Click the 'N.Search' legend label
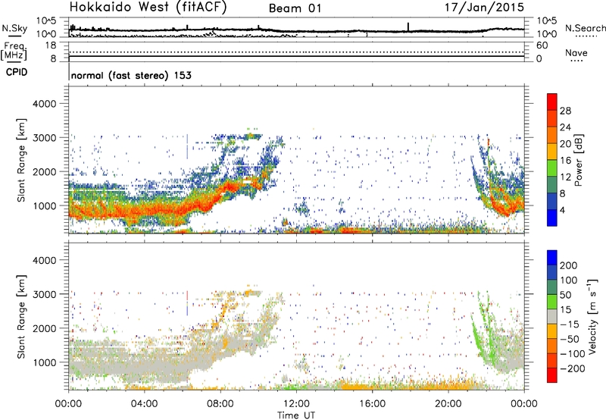The image size is (606, 420). [x=586, y=28]
